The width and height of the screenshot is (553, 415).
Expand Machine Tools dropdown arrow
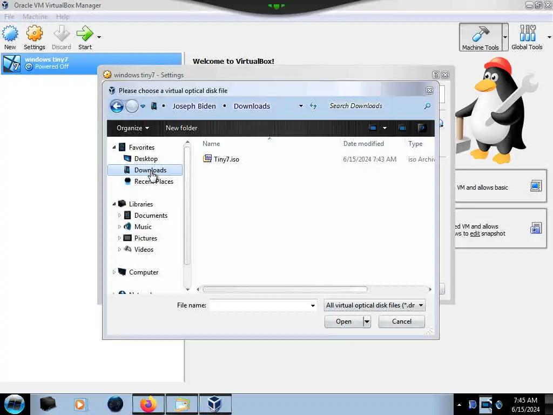tap(505, 37)
